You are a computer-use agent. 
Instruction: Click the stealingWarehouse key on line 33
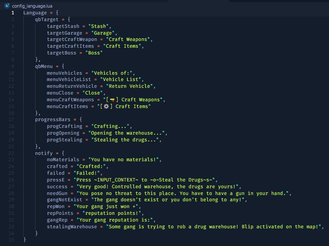pos(72,227)
